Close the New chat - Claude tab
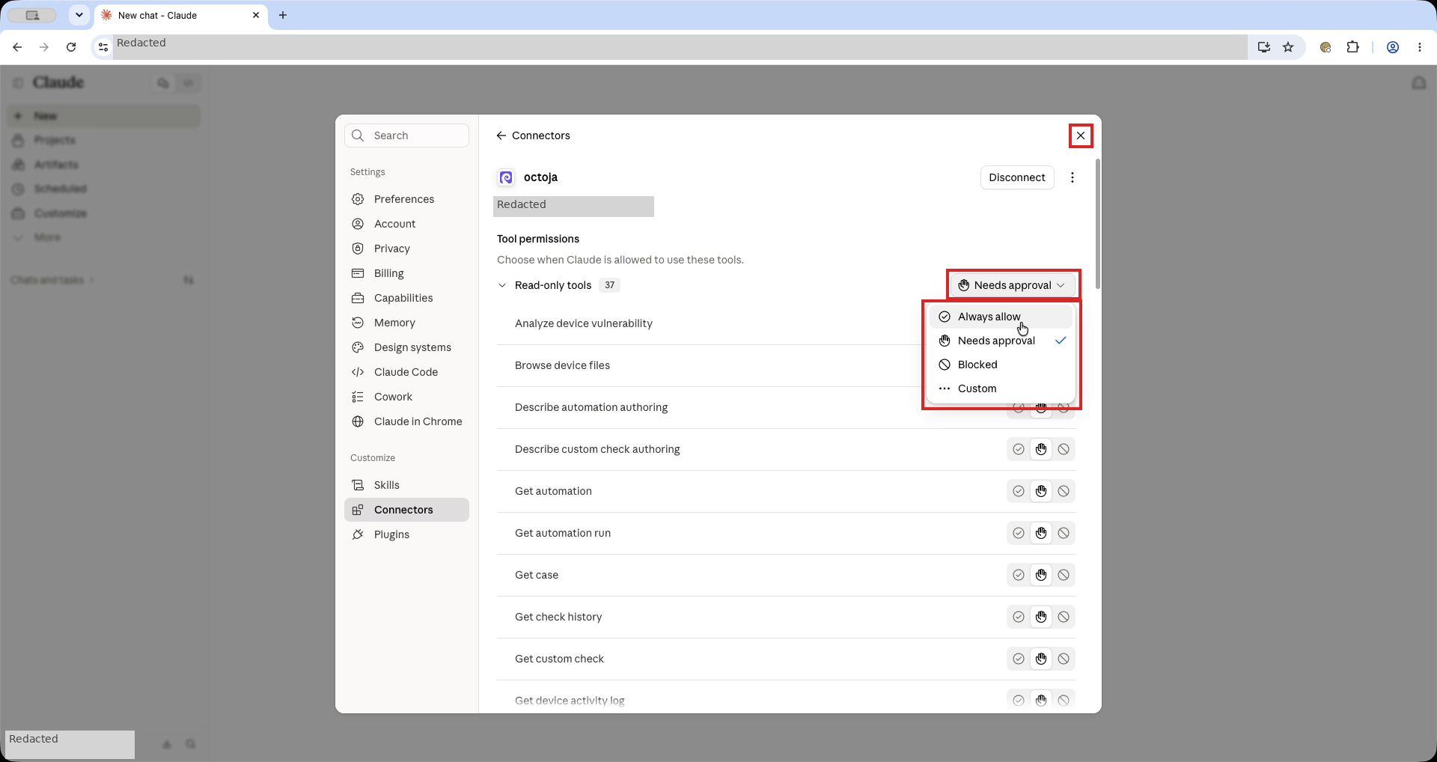Image resolution: width=1437 pixels, height=762 pixels. point(256,15)
